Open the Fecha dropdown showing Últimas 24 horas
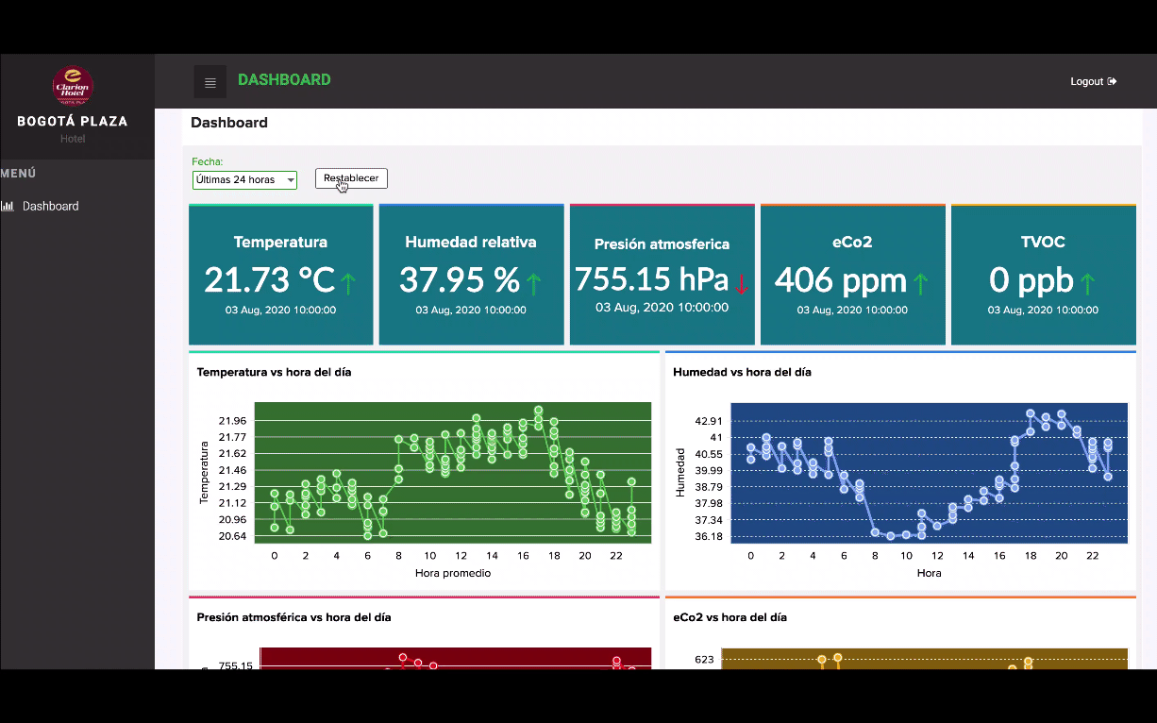The width and height of the screenshot is (1157, 723). 244,179
